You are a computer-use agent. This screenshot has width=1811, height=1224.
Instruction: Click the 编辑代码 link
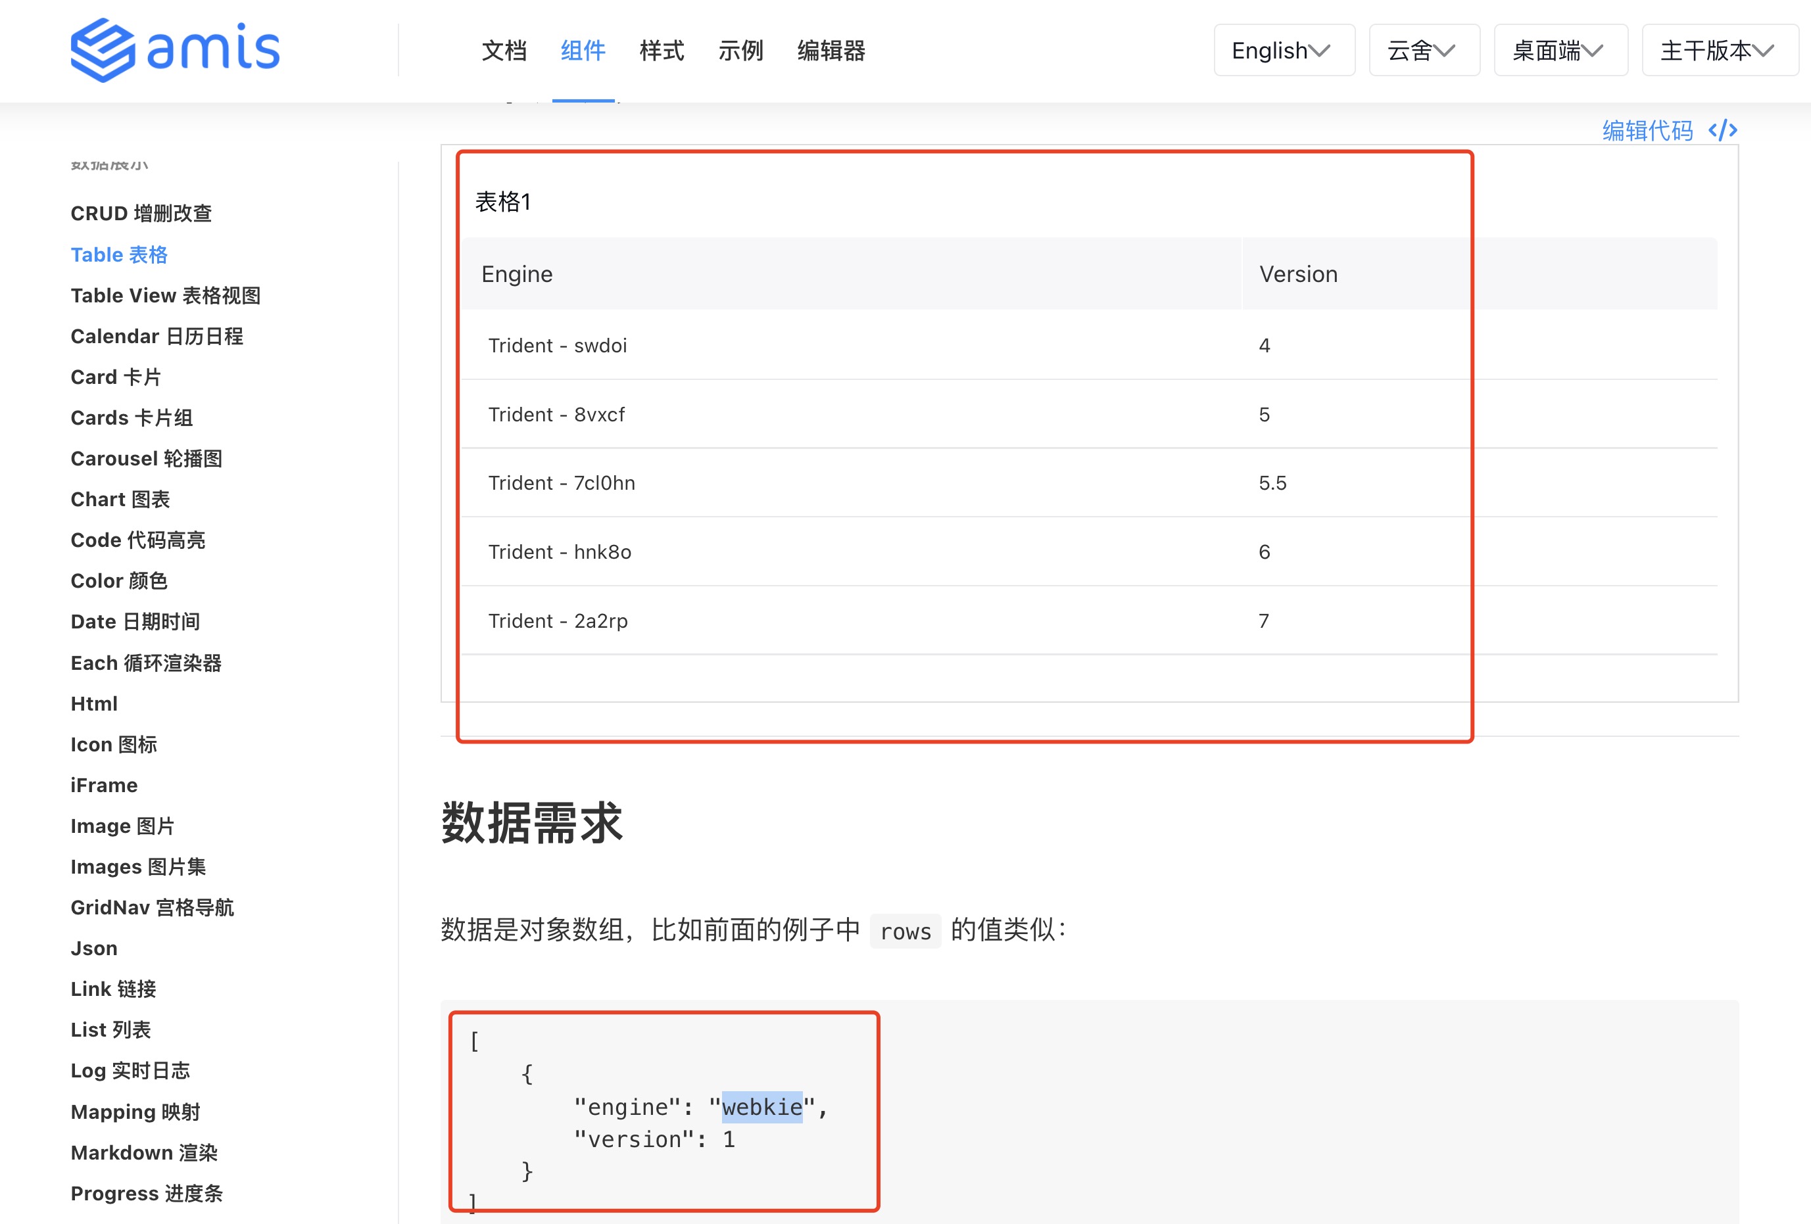(x=1647, y=130)
